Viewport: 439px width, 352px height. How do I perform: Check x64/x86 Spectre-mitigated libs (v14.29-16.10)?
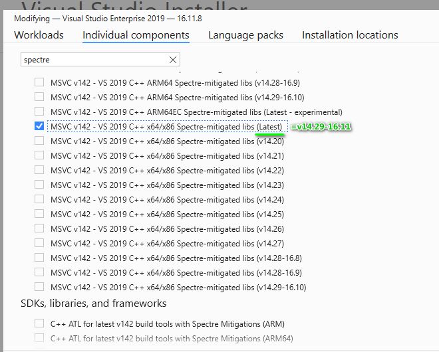click(39, 286)
